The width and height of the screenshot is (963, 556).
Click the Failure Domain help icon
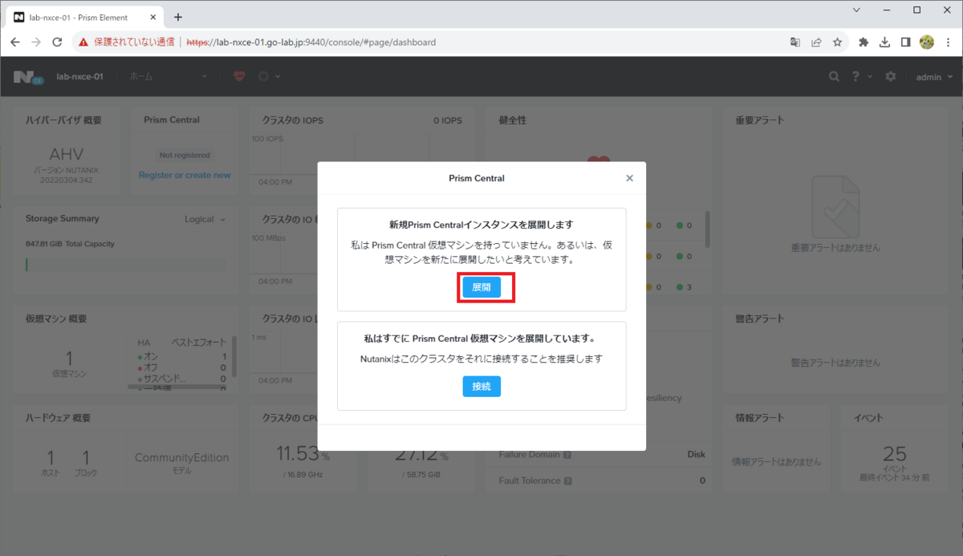point(567,455)
